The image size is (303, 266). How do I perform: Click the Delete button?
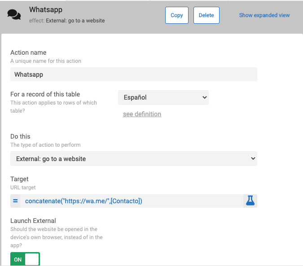206,15
